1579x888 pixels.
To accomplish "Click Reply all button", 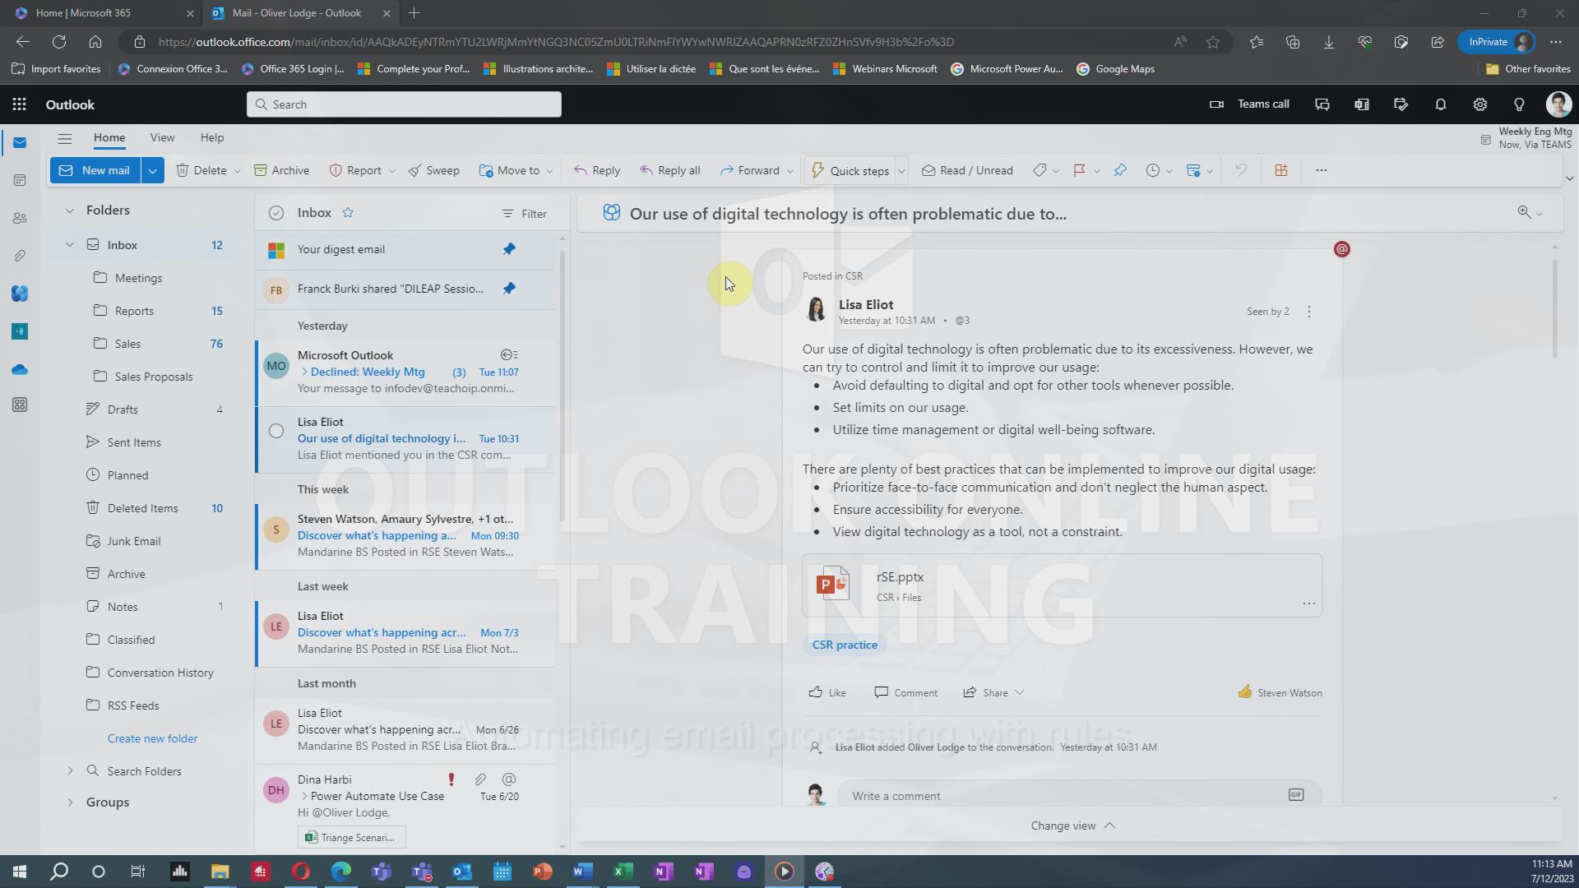I will 669,170.
